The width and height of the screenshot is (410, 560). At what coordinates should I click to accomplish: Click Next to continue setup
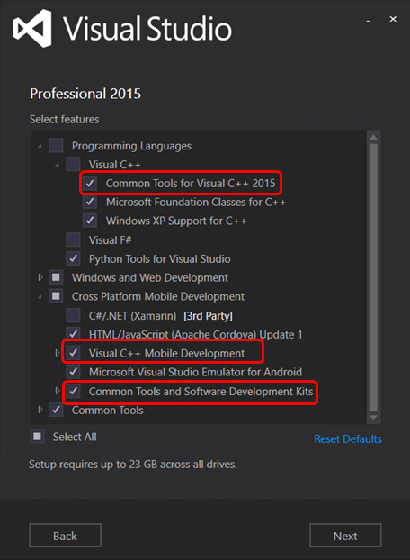(x=345, y=536)
